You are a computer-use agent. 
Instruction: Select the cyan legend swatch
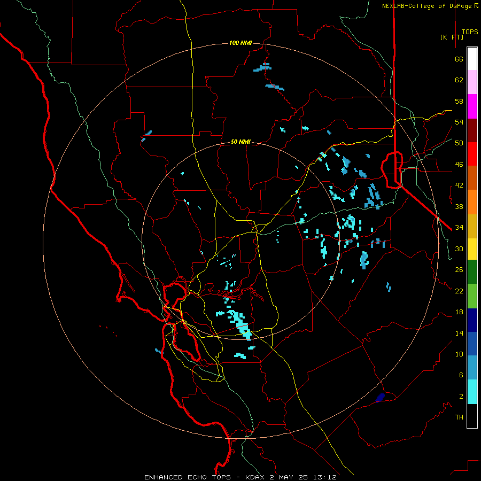tap(472, 392)
